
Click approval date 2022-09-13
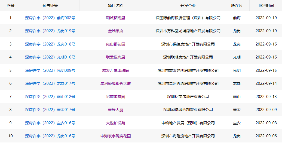[266, 97]
